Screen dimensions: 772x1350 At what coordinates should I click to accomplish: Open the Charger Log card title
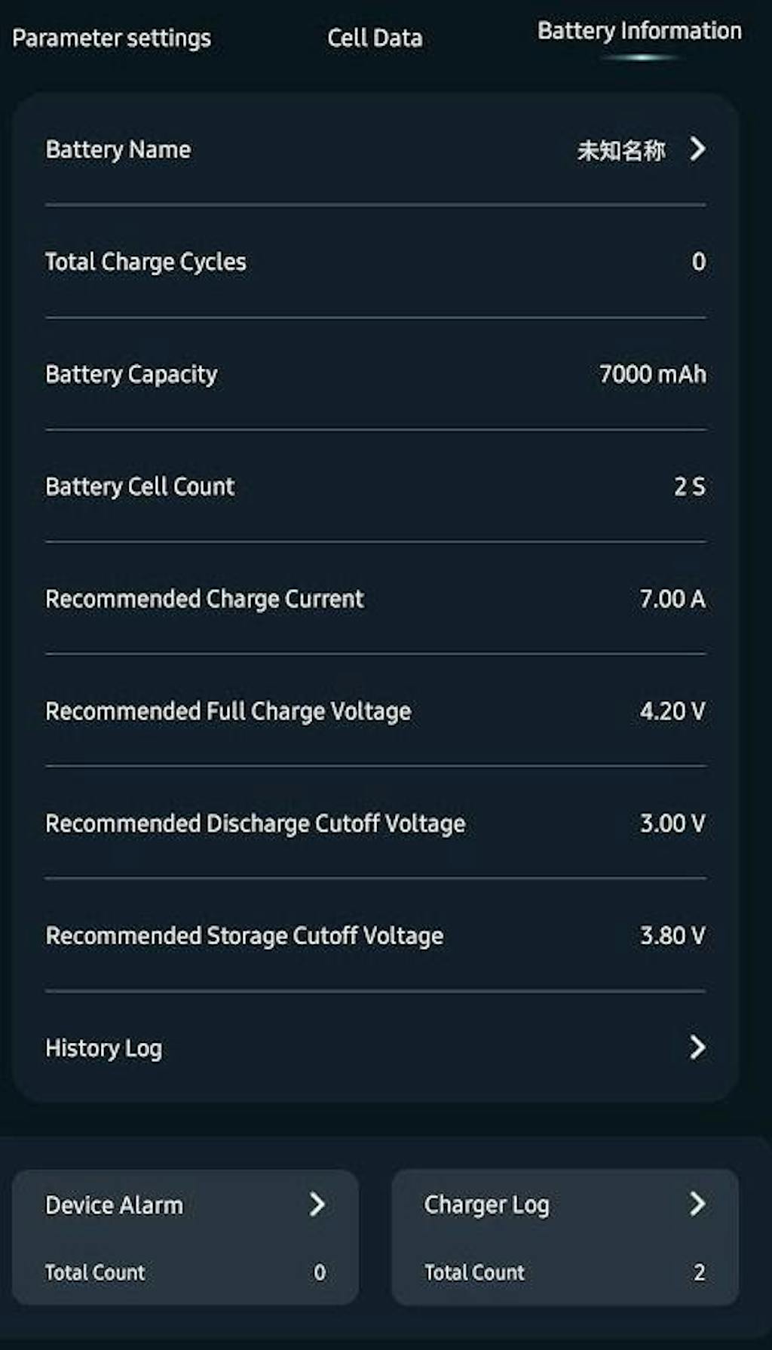click(487, 1205)
